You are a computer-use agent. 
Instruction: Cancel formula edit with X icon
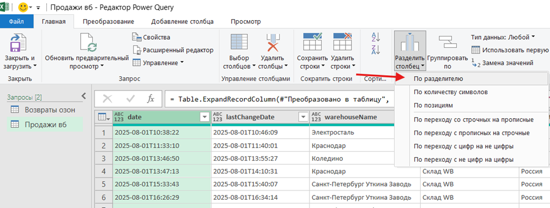click(x=107, y=99)
